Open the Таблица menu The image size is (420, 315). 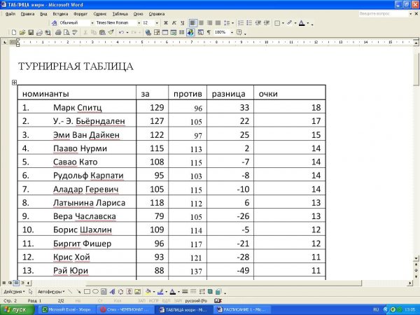[120, 13]
